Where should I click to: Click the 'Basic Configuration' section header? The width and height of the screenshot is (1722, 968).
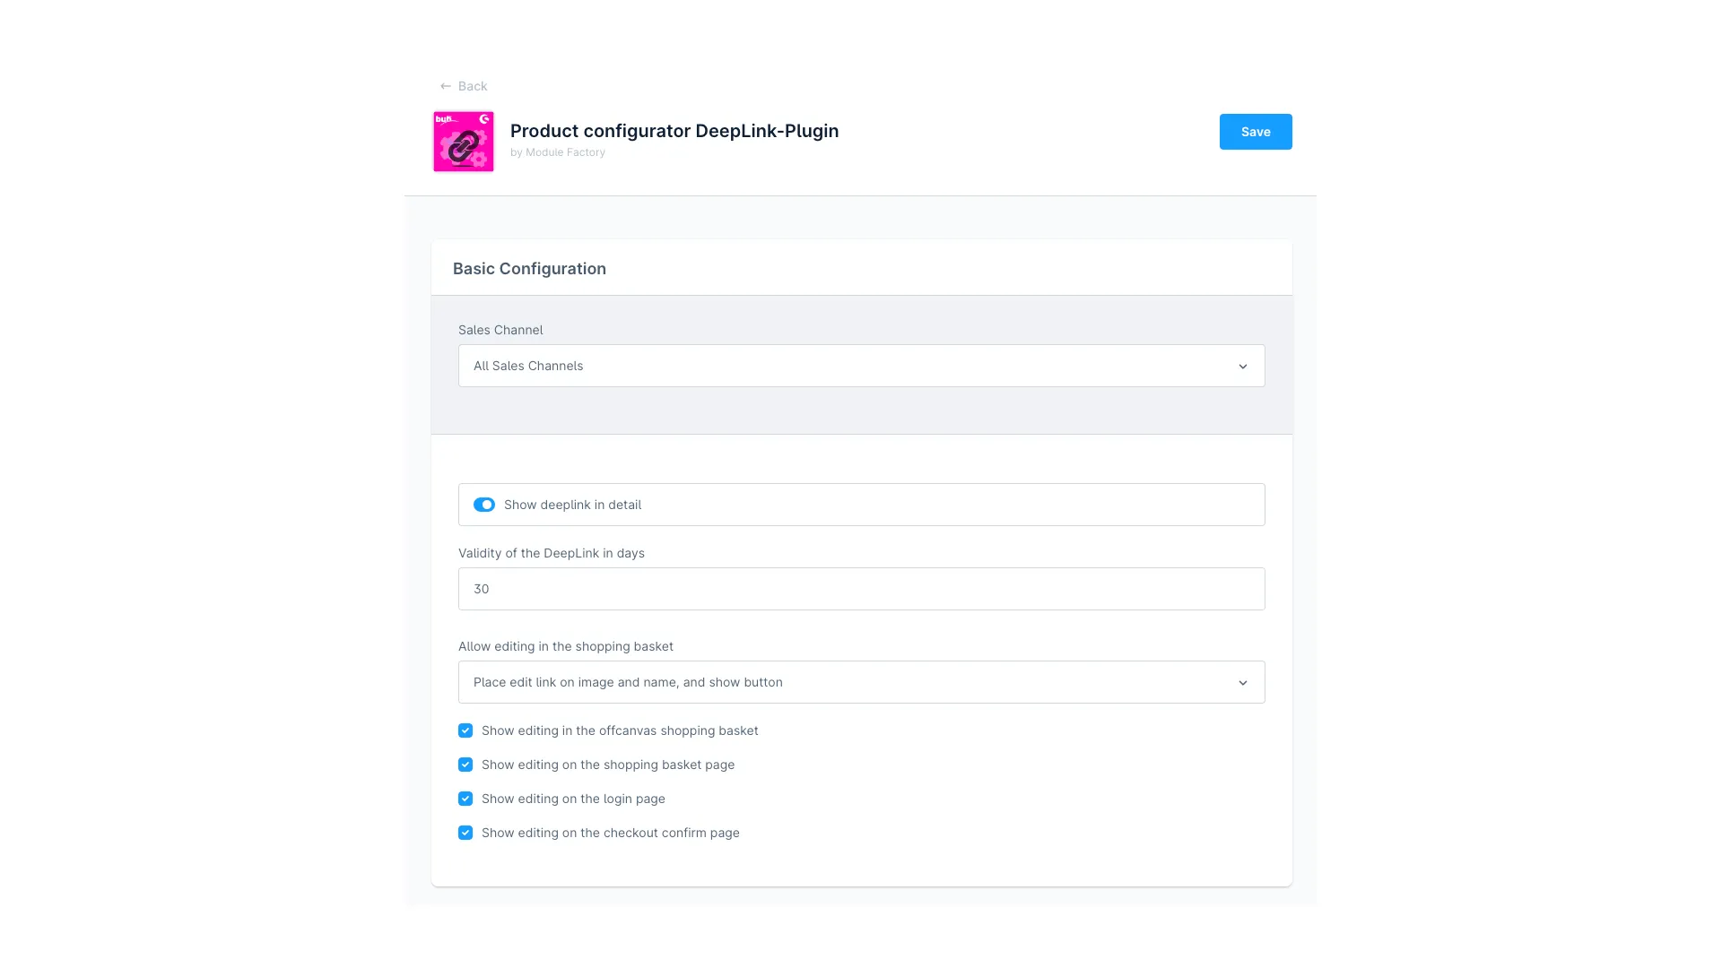click(529, 268)
